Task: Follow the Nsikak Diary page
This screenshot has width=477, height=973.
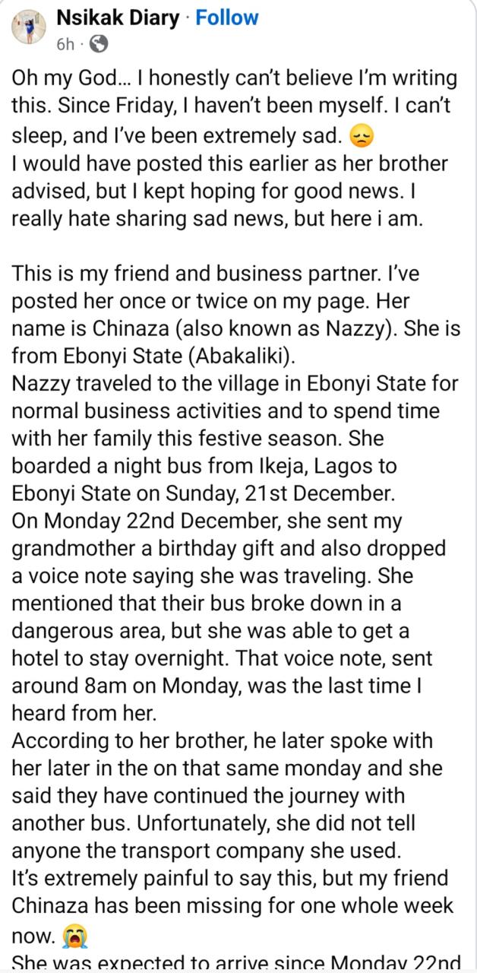Action: (226, 17)
